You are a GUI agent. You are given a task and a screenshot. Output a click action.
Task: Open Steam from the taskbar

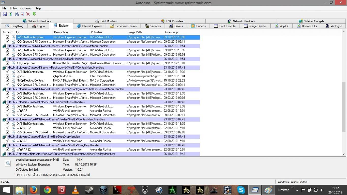tap(89, 190)
